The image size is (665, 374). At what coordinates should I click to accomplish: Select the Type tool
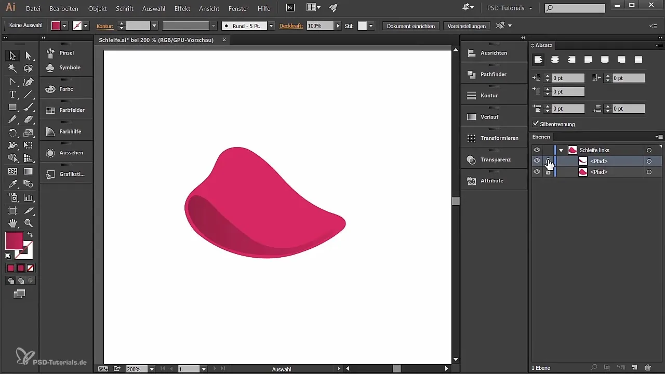coord(12,94)
